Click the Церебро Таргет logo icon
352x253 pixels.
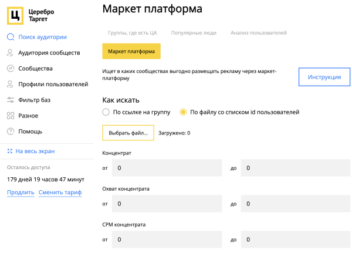coord(15,15)
